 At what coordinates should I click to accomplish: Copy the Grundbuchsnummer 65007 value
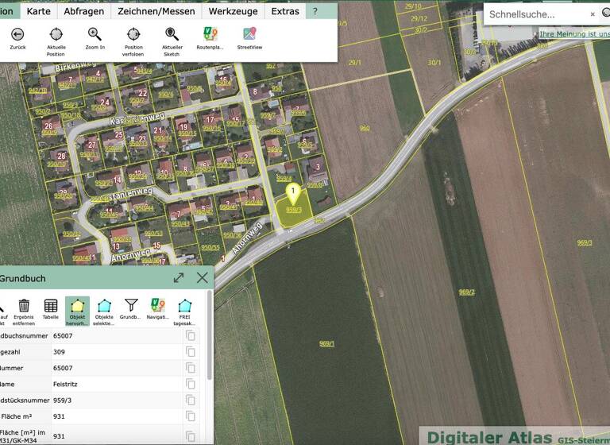(x=191, y=335)
